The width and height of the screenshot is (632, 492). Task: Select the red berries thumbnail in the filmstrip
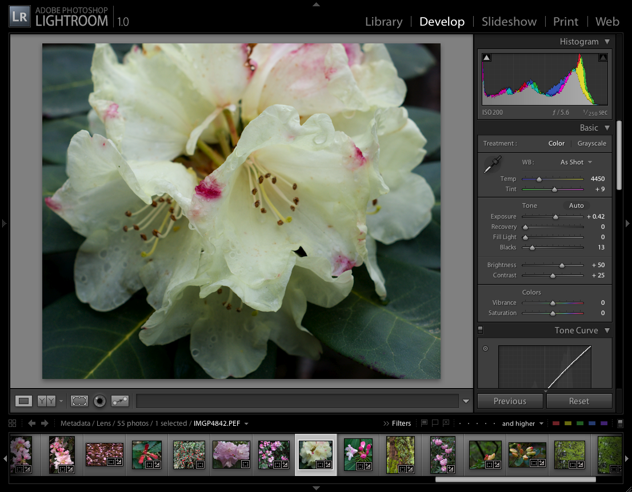click(189, 454)
